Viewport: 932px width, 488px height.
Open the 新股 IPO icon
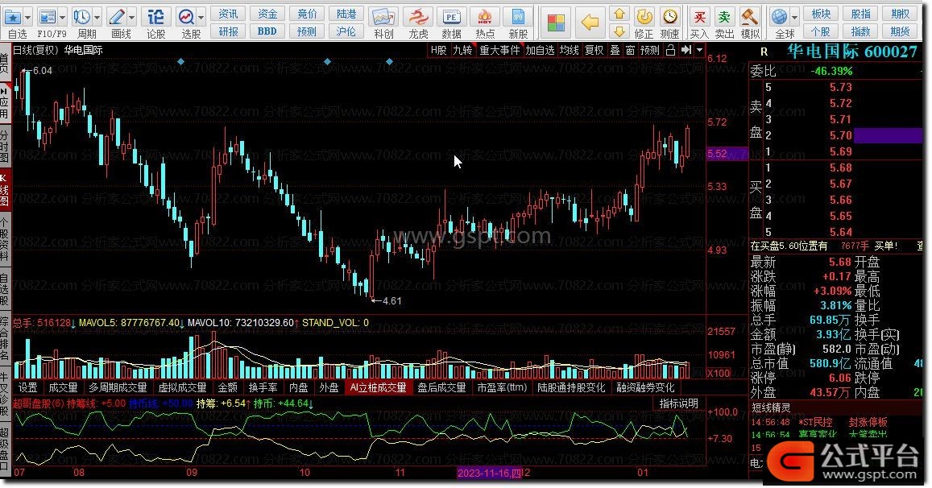pyautogui.click(x=518, y=17)
